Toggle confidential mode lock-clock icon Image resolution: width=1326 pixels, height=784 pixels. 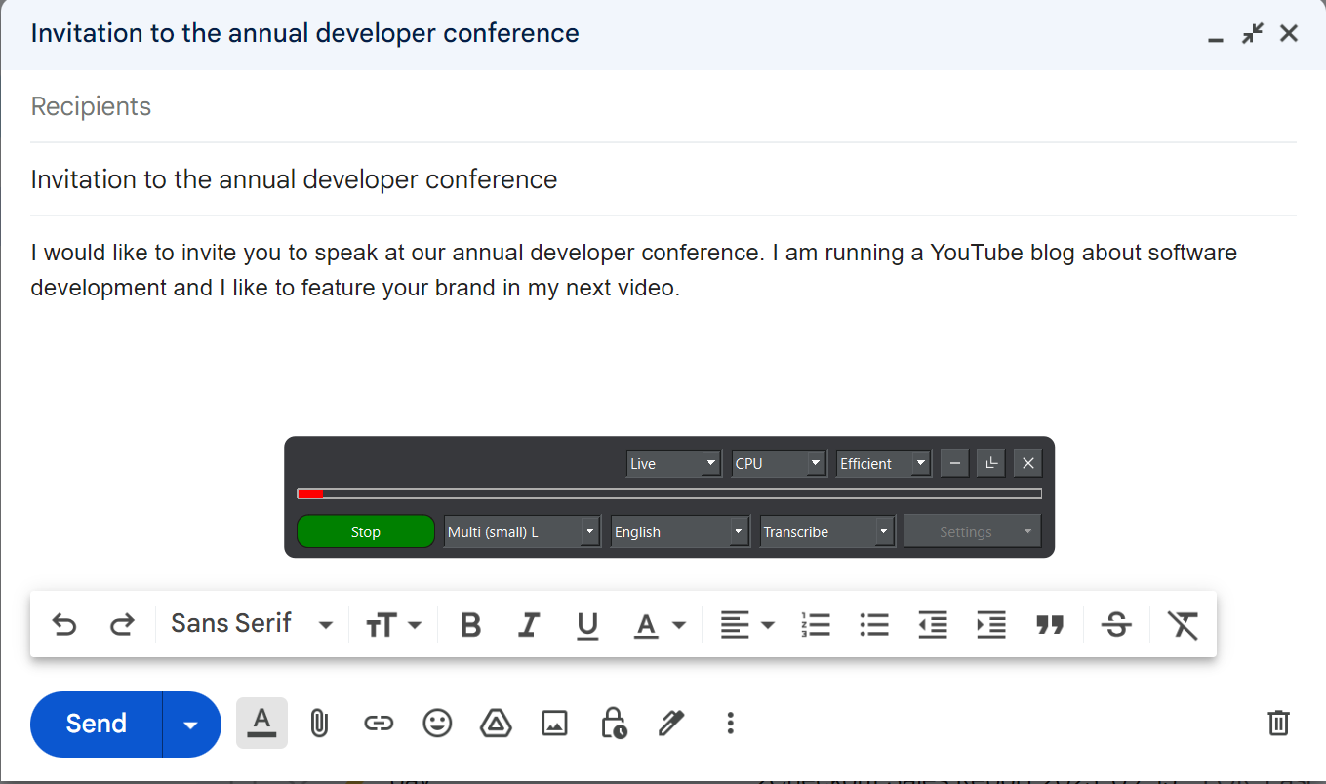point(613,723)
